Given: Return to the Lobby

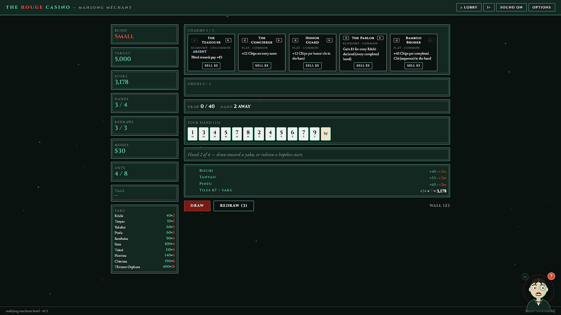Looking at the screenshot, I should click(469, 7).
